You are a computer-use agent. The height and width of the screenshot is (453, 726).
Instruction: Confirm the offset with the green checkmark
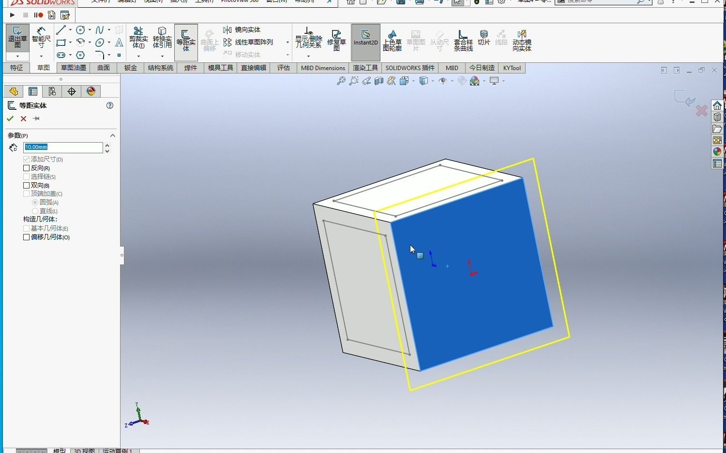(x=10, y=118)
